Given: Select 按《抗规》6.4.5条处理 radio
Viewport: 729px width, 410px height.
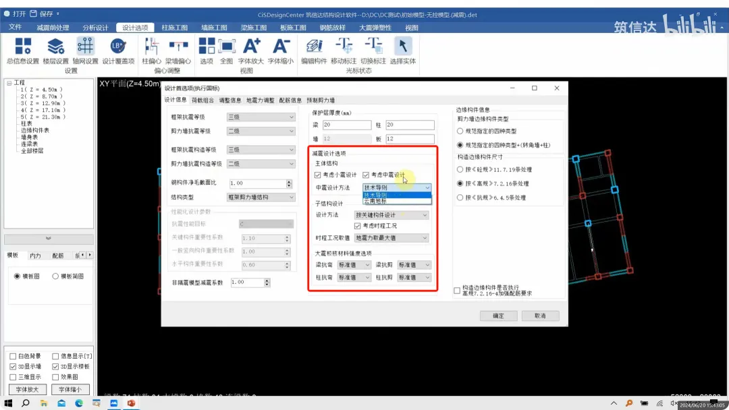Looking at the screenshot, I should (460, 198).
